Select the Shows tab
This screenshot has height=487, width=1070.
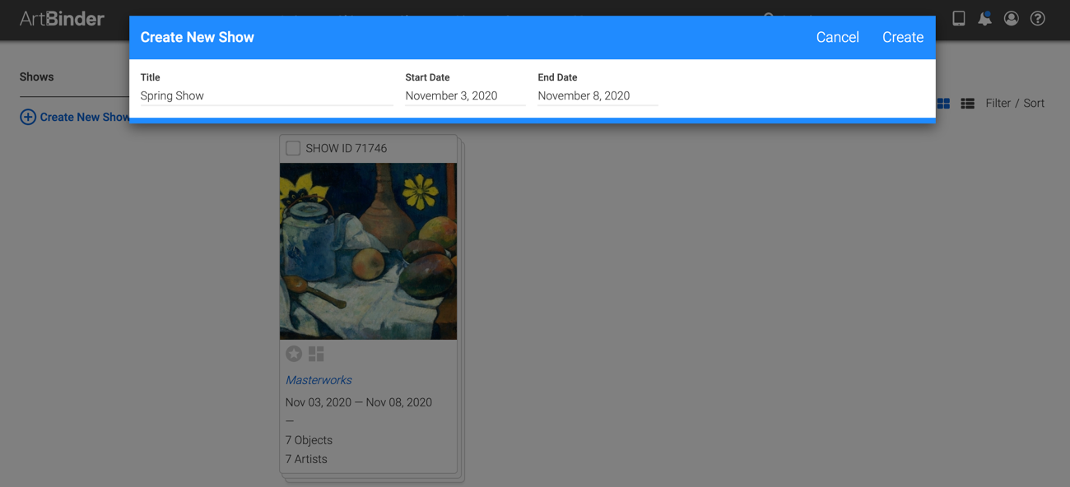(37, 77)
